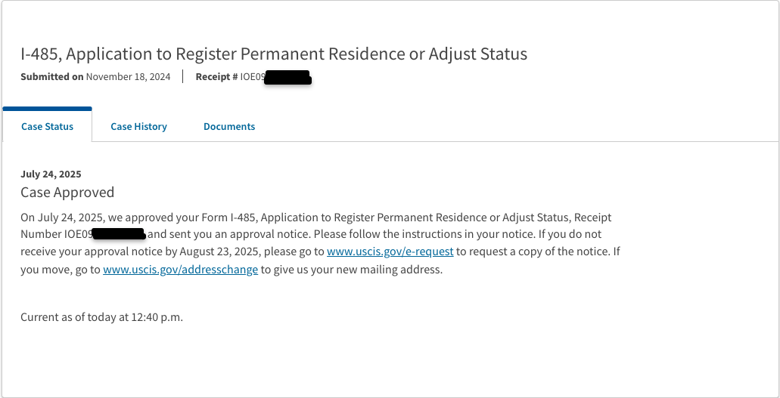
Task: Click the "IOE09" prefix in the header receipt
Action: click(x=253, y=76)
